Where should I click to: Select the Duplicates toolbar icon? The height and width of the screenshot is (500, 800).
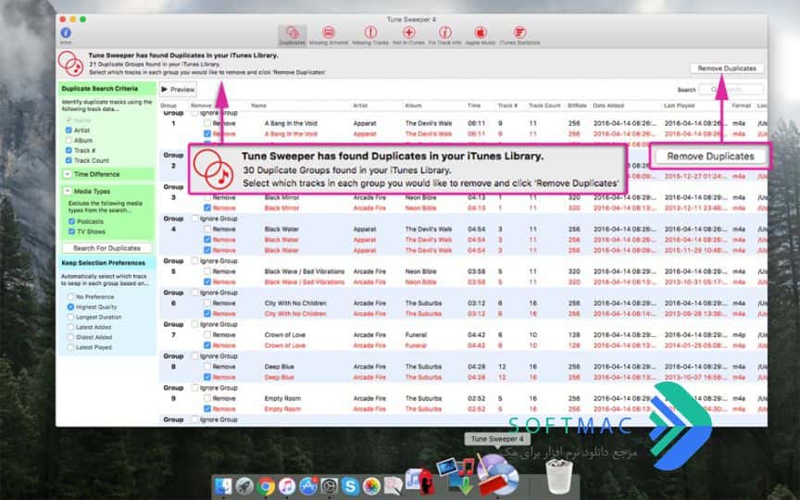pos(293,33)
